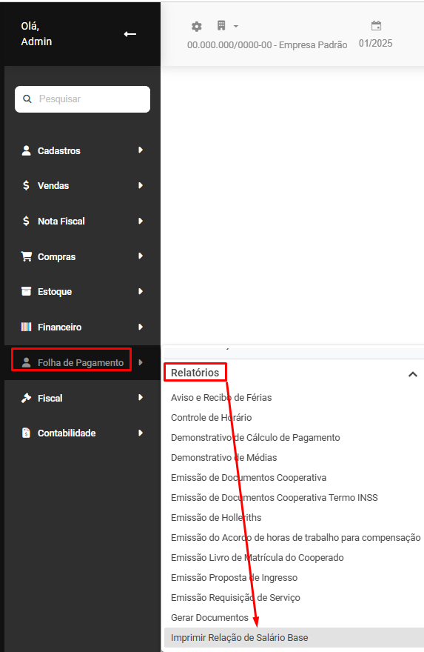424x652 pixels.
Task: Collapse the Relatórios section chevron
Action: click(412, 374)
